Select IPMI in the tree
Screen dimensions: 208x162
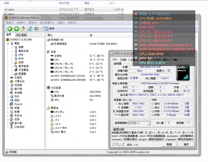(19, 59)
